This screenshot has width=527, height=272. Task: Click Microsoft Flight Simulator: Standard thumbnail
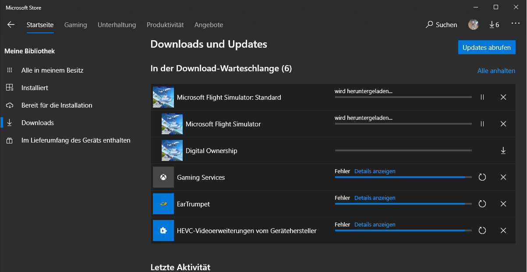click(x=163, y=97)
